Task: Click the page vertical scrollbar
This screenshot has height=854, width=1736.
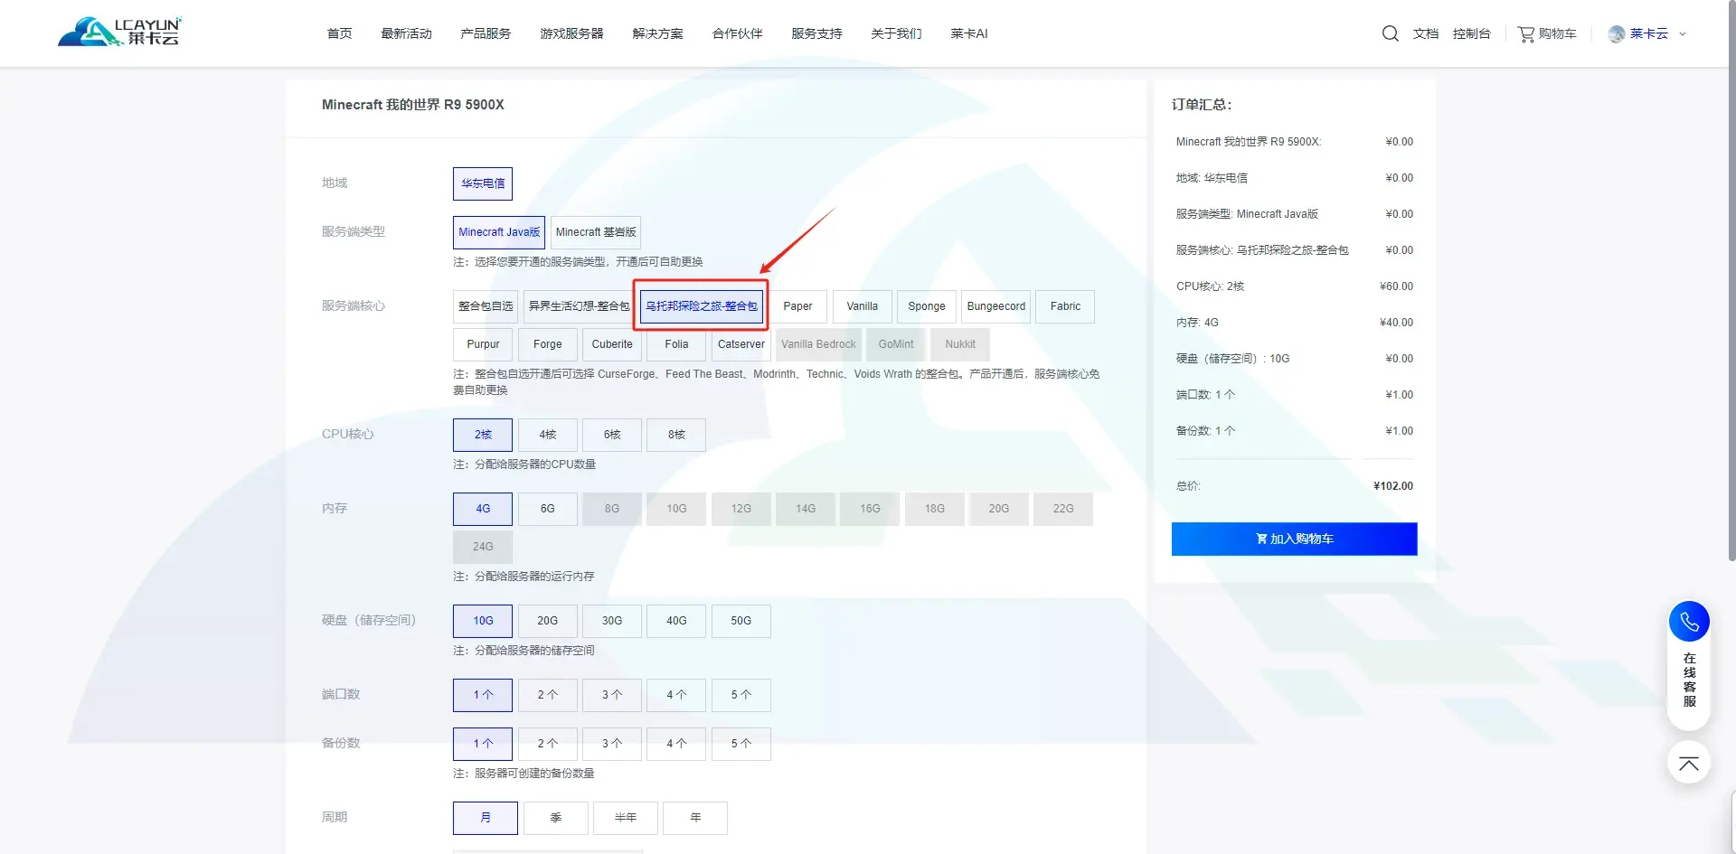Action: (1731, 280)
